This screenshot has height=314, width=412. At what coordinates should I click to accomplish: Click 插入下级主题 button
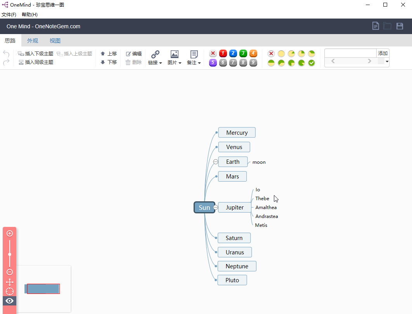click(x=36, y=54)
